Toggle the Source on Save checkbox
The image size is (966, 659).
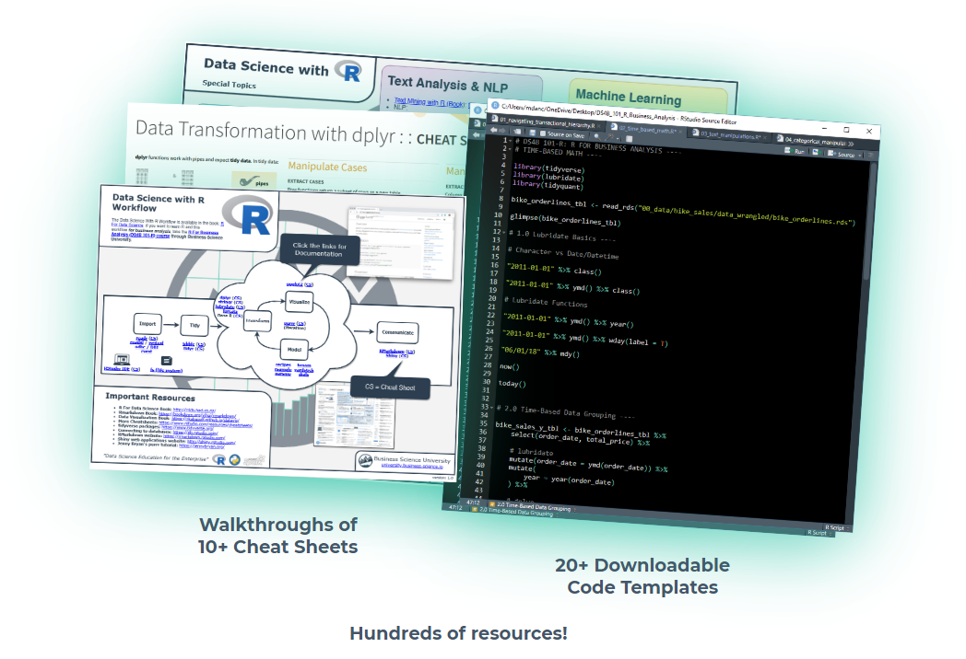click(543, 133)
